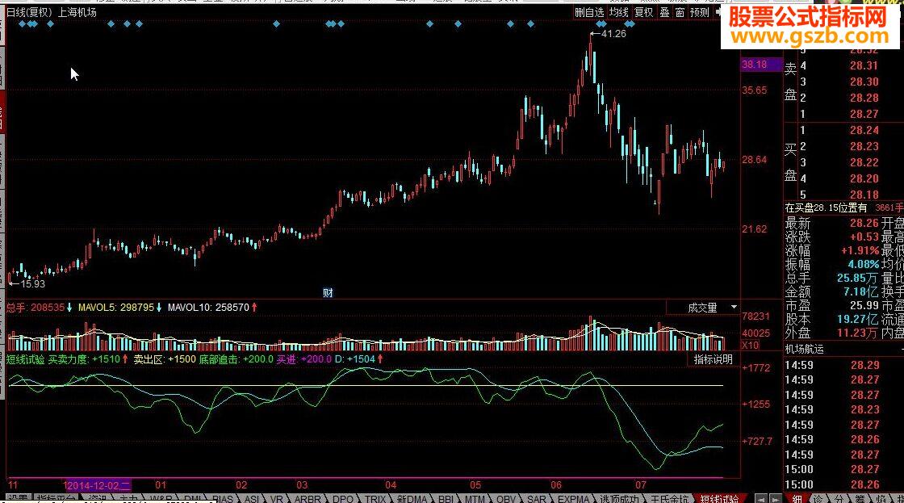
Task: Toggle the 复权 price adjustment option
Action: click(643, 12)
